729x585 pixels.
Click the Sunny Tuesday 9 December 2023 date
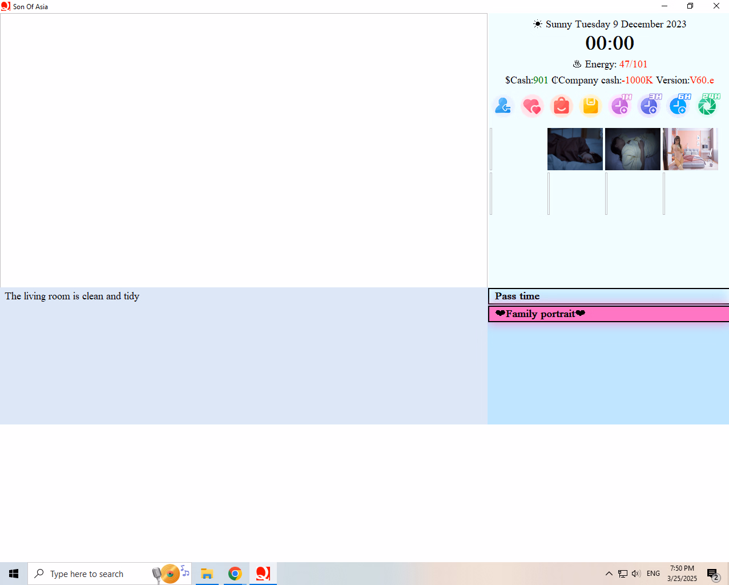(616, 24)
